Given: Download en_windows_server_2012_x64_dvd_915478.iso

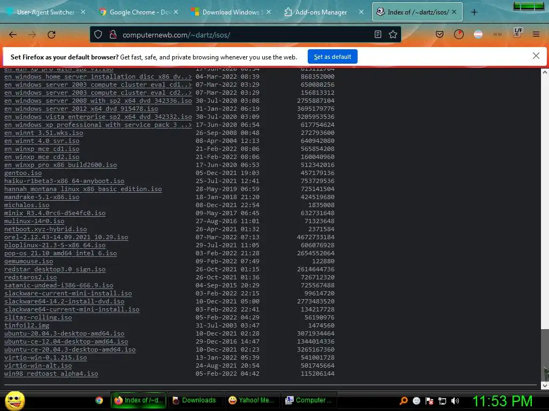Looking at the screenshot, I should point(81,109).
